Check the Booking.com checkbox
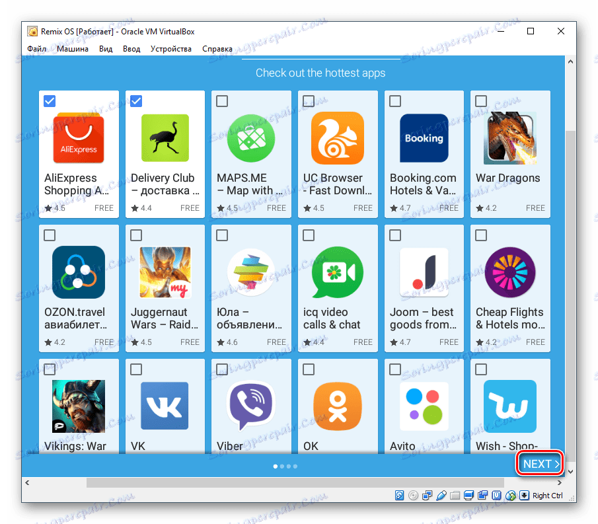This screenshot has width=598, height=524. (x=395, y=101)
